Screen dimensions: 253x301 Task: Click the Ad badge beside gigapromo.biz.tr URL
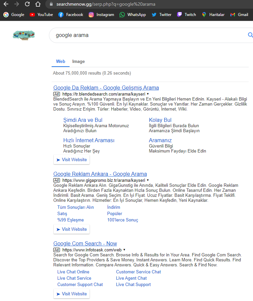(57, 180)
